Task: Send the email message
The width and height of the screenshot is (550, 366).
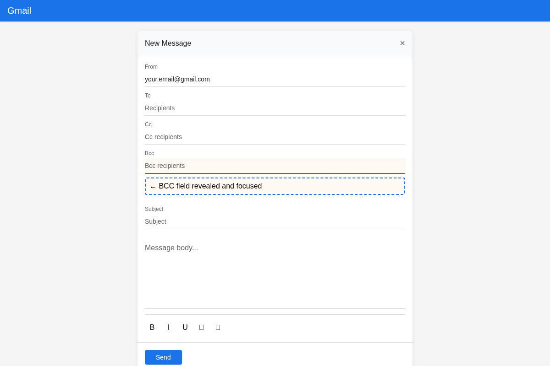Action: click(x=163, y=357)
